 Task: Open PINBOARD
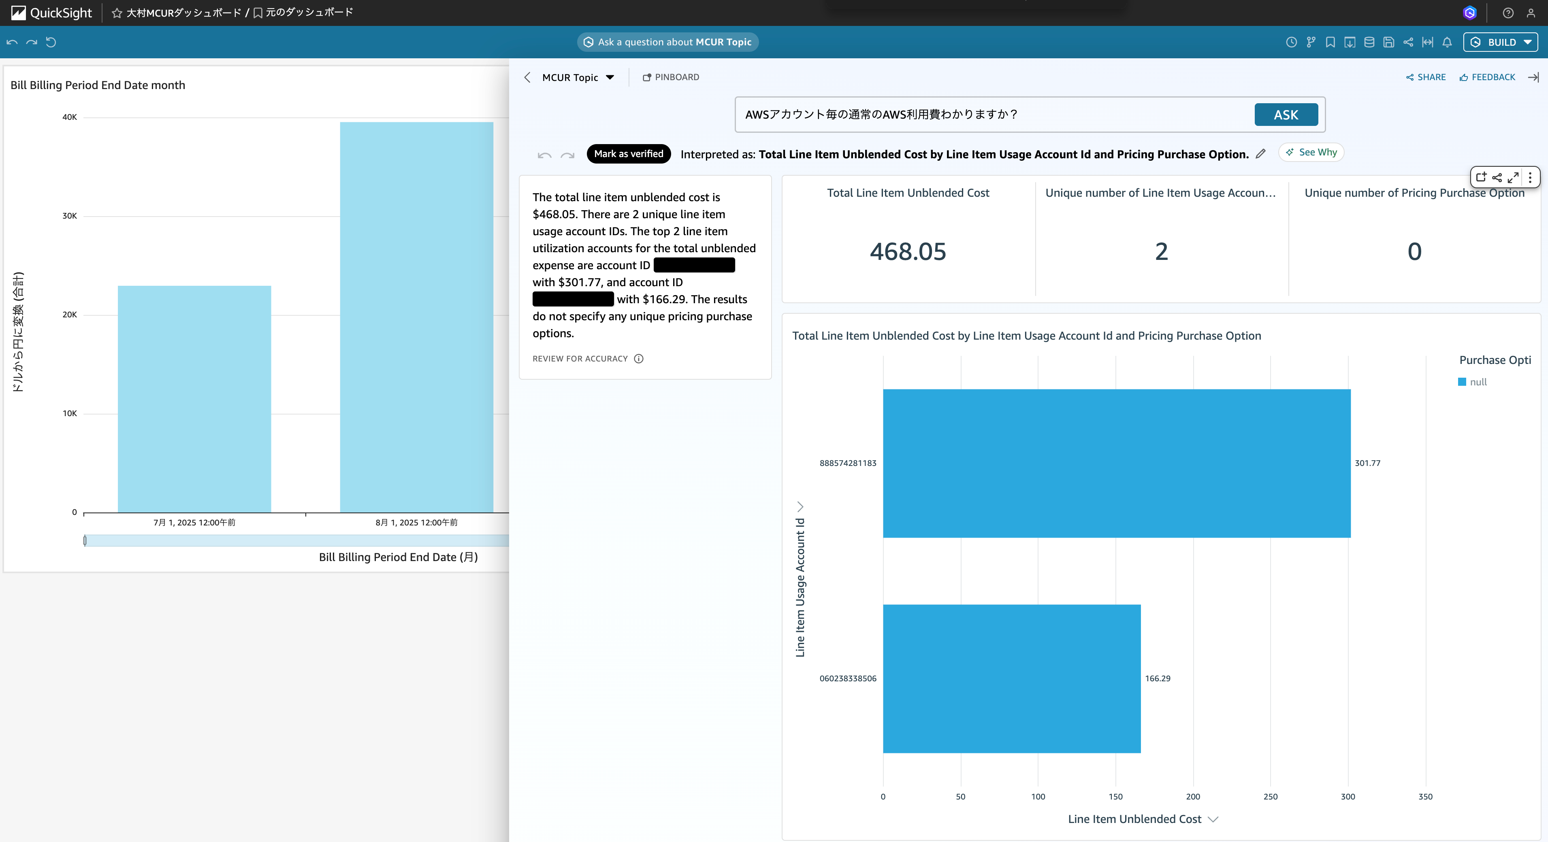tap(671, 77)
